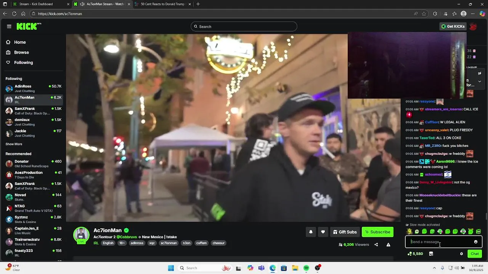Go back in browser
Viewport: 488px width, 274px height.
5,14
